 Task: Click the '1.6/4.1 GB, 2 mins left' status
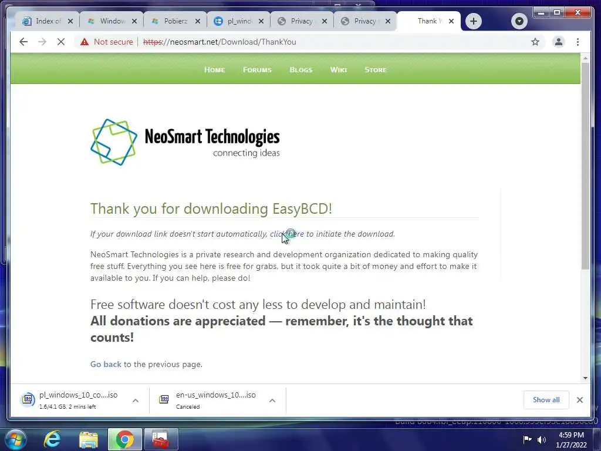pyautogui.click(x=67, y=406)
